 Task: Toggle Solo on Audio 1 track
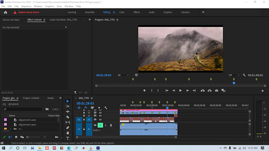point(106,125)
